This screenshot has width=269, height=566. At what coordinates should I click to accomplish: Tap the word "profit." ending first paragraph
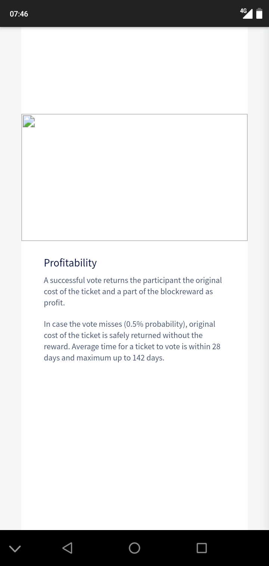54,303
